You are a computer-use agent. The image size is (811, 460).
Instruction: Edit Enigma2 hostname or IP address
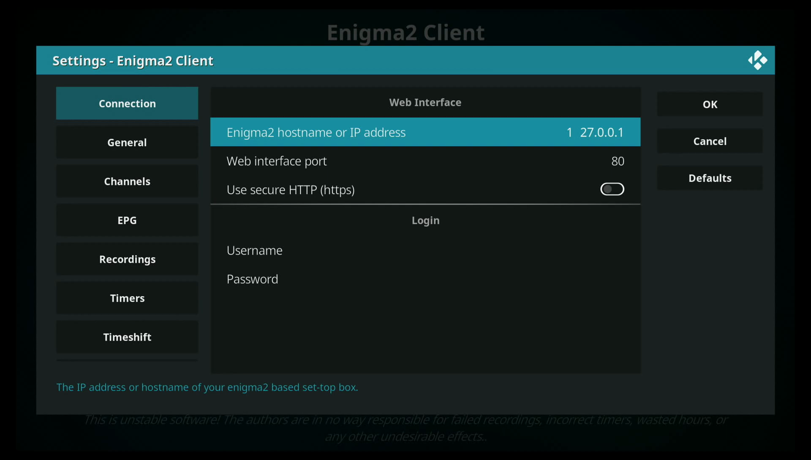(x=316, y=133)
